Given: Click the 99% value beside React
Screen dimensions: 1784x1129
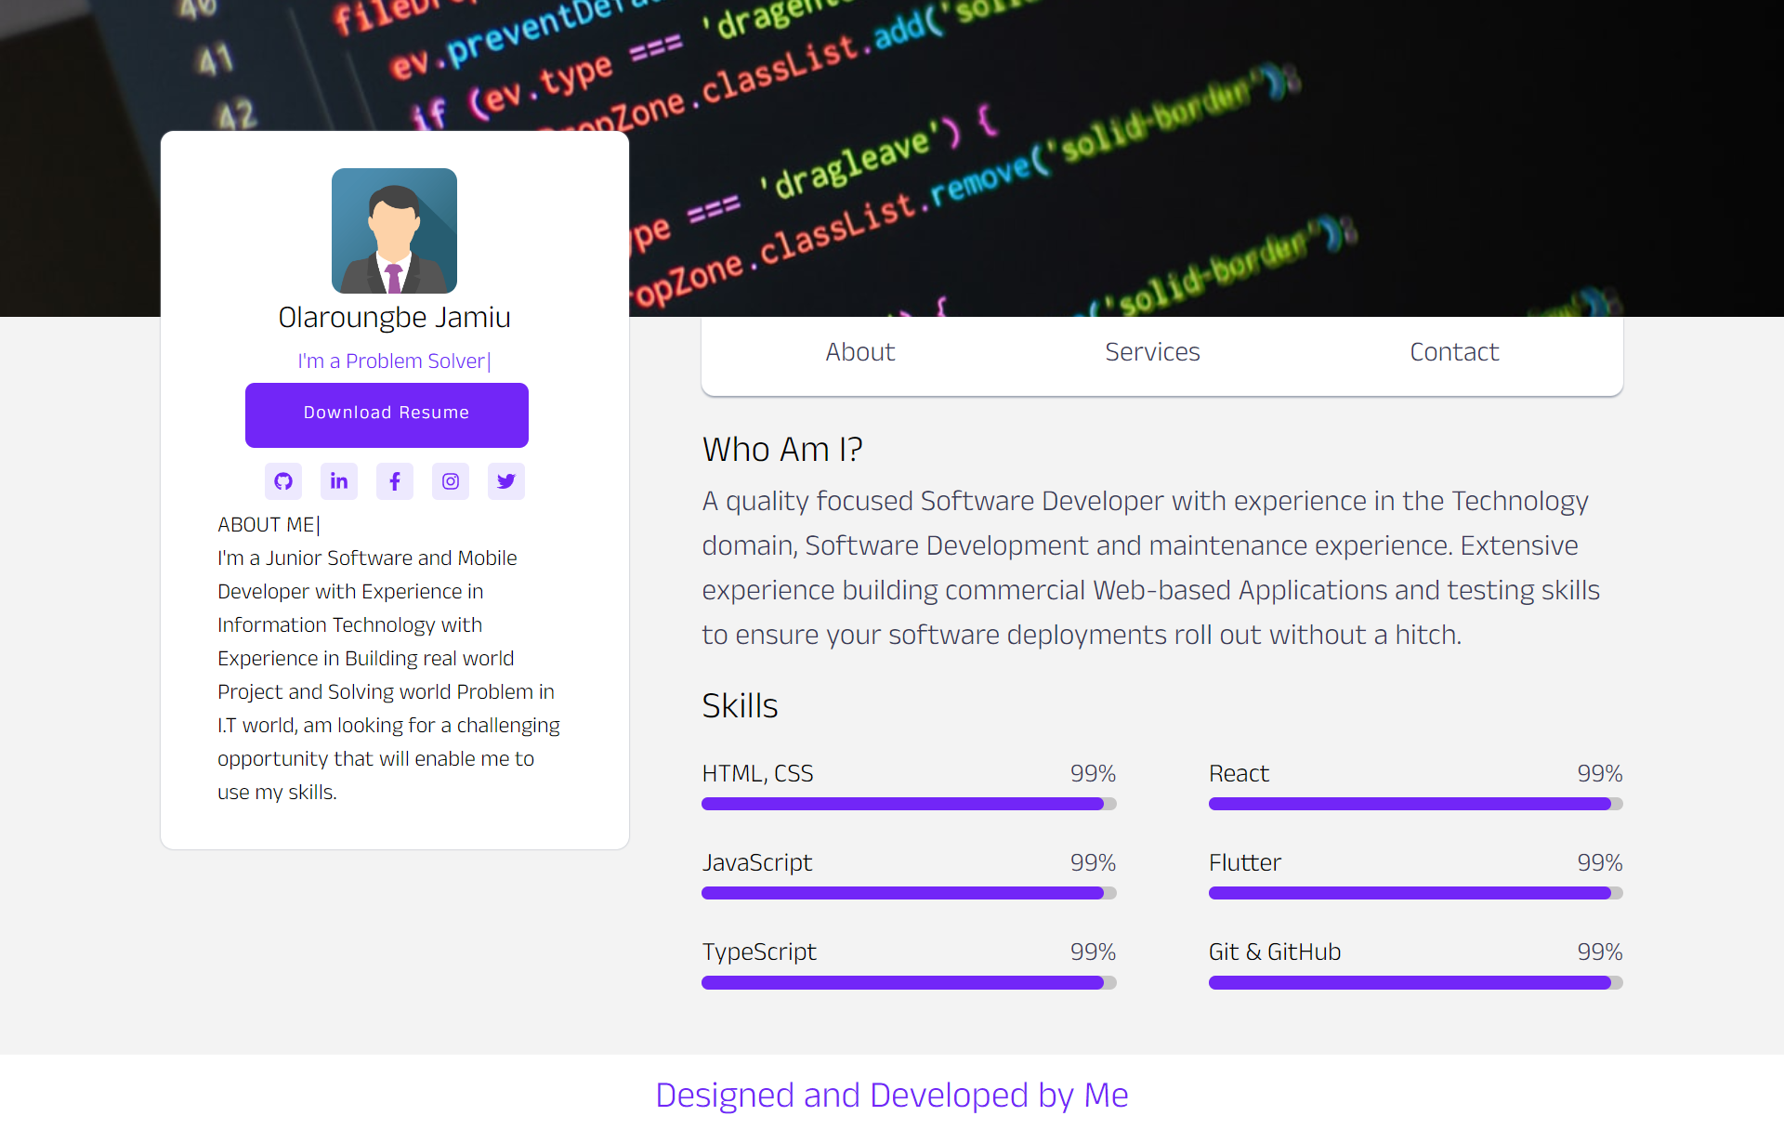Looking at the screenshot, I should tap(1599, 773).
